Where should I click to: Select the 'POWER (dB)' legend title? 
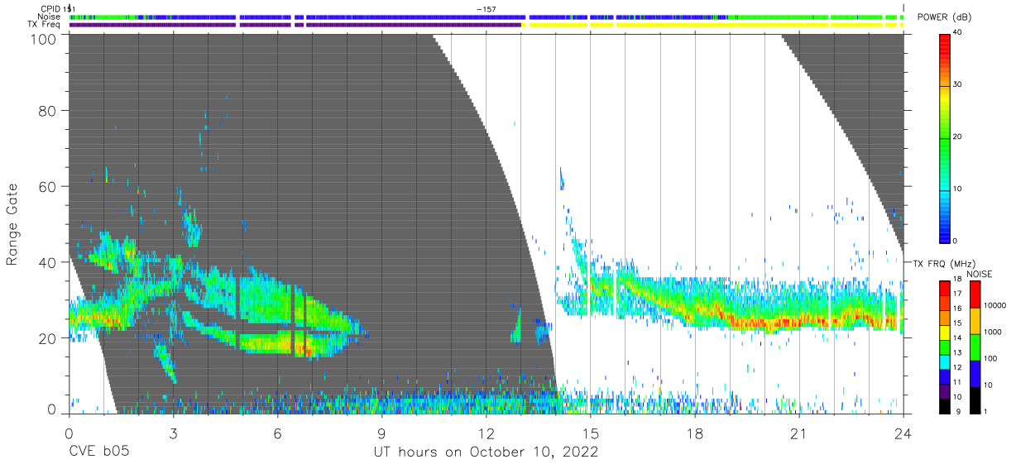(944, 17)
